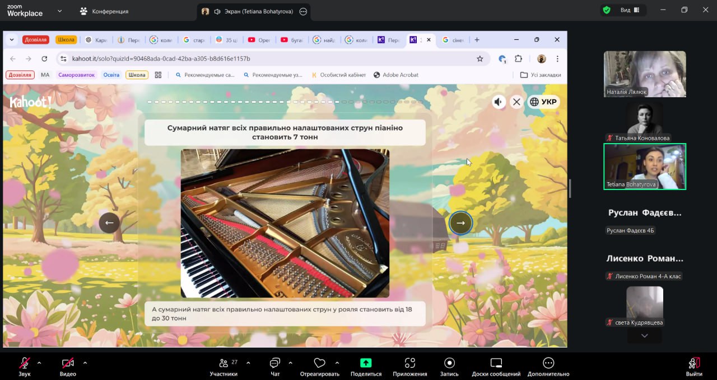Expand video options arrow next to Видео
Viewport: 717px width, 380px height.
coord(85,363)
